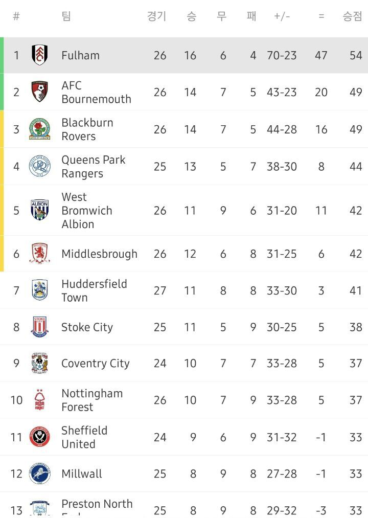Viewport: 368px width, 518px height.
Task: Tap the Blackburn Rovers badge
Action: 40,129
